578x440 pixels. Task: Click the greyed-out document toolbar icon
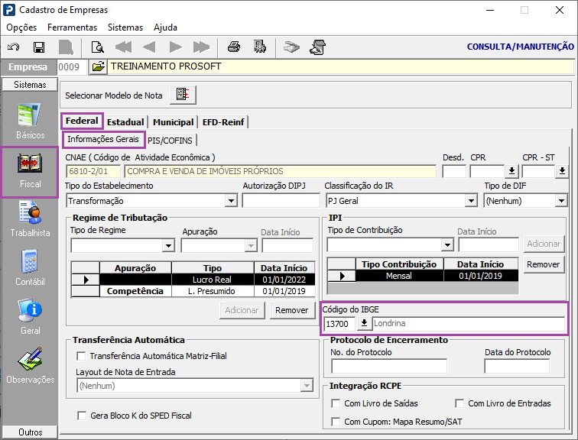(x=66, y=47)
